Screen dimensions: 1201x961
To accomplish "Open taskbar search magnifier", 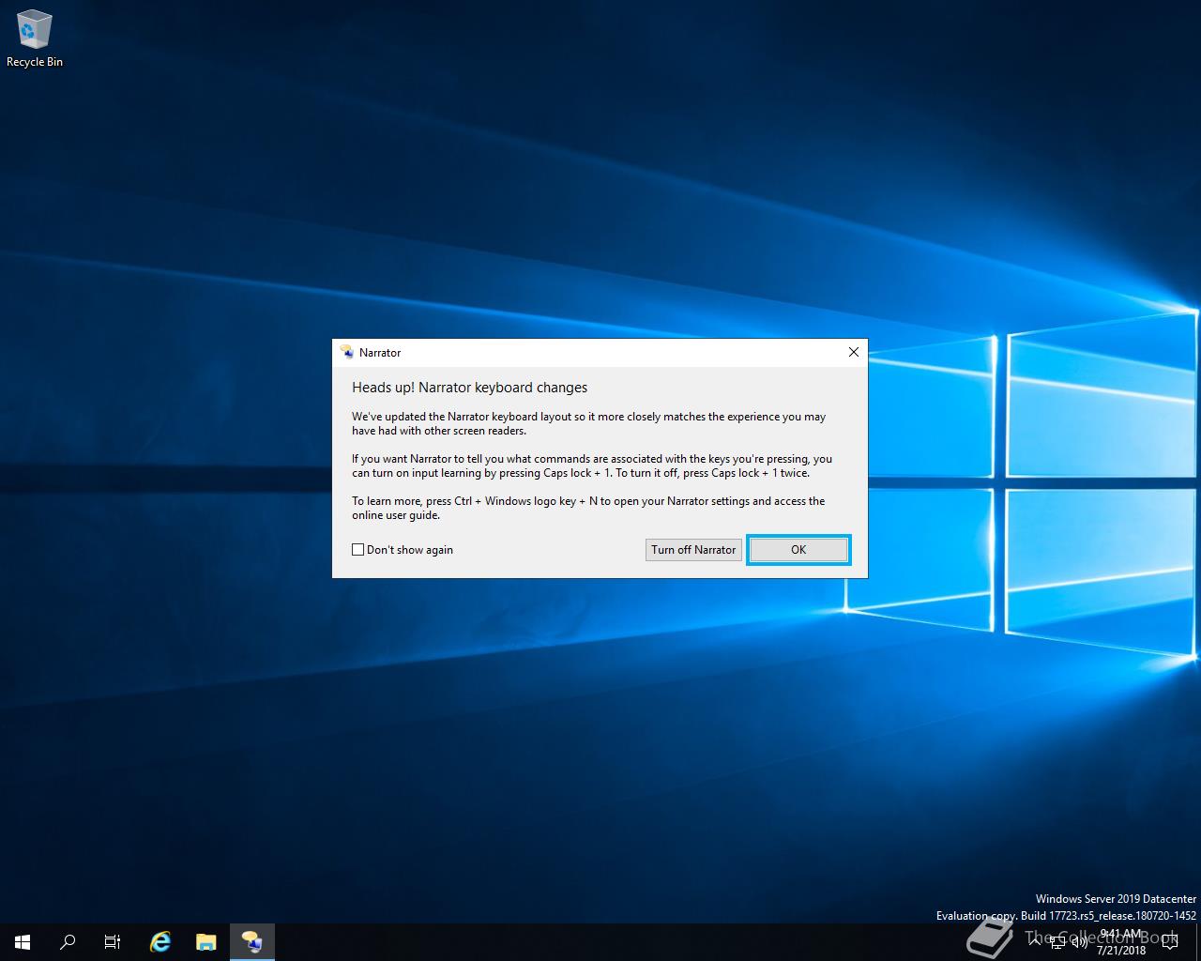I will tap(68, 942).
